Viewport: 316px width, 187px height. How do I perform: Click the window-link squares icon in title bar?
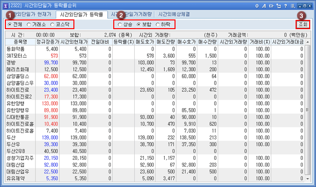[279, 6]
